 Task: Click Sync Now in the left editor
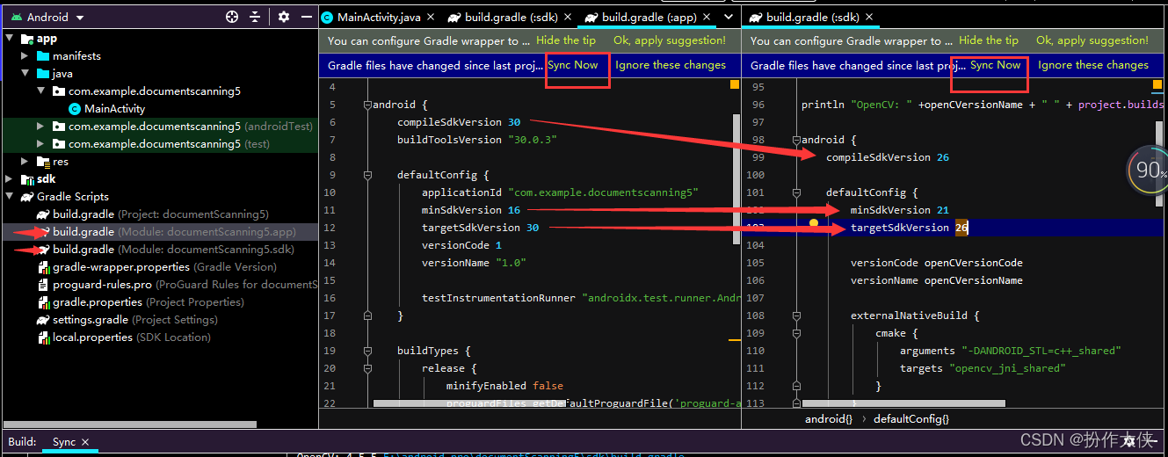pos(573,65)
